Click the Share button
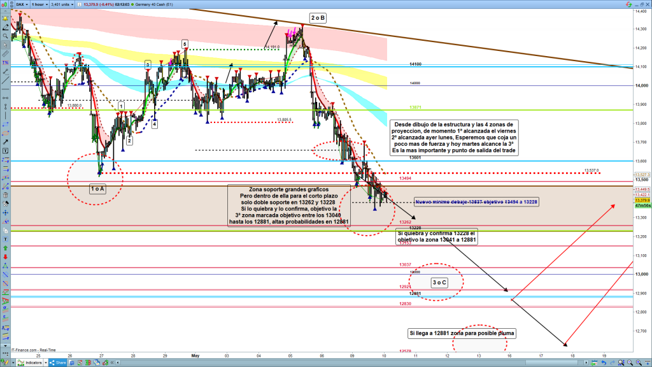This screenshot has width=652, height=367. (58, 363)
